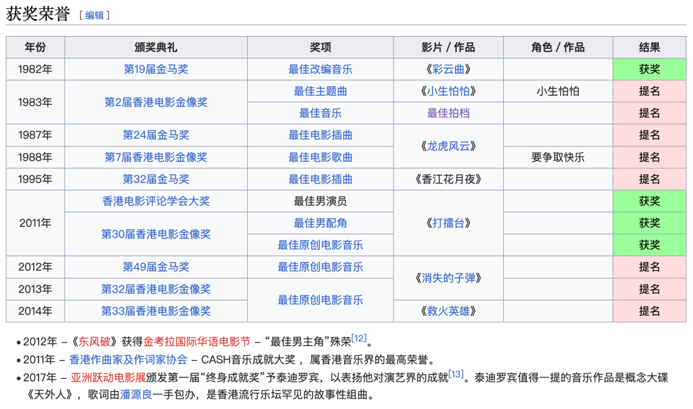Click the 2011年 year cell

point(35,223)
